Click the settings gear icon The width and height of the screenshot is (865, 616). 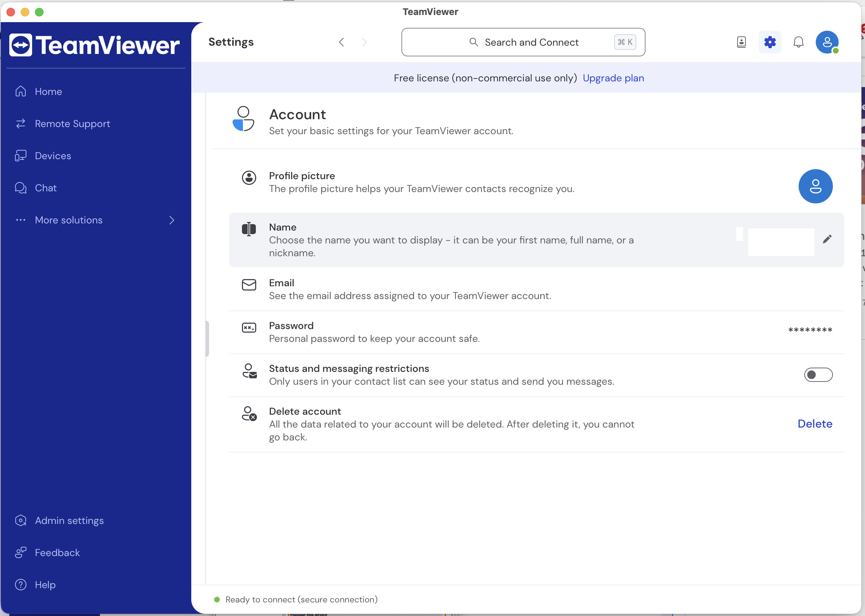click(x=770, y=42)
